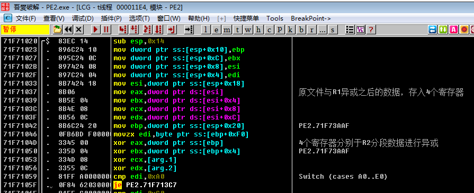
Task: Click the step into icon
Action: coord(123,29)
